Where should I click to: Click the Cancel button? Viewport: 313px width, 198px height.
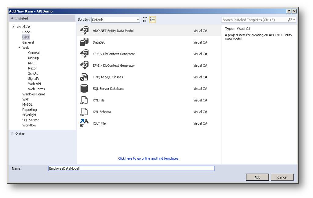(282, 177)
